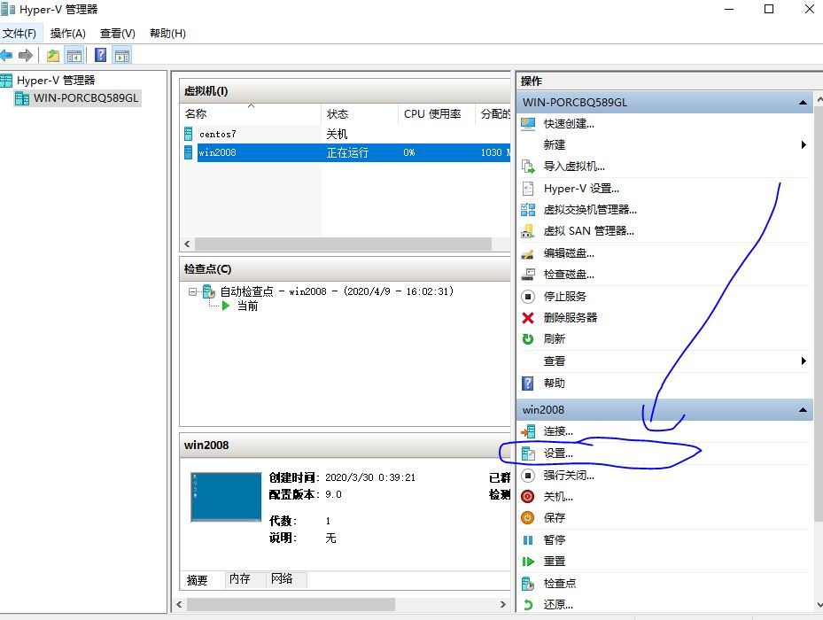Click the red X 删除服务器 icon
The width and height of the screenshot is (823, 620).
(x=528, y=318)
